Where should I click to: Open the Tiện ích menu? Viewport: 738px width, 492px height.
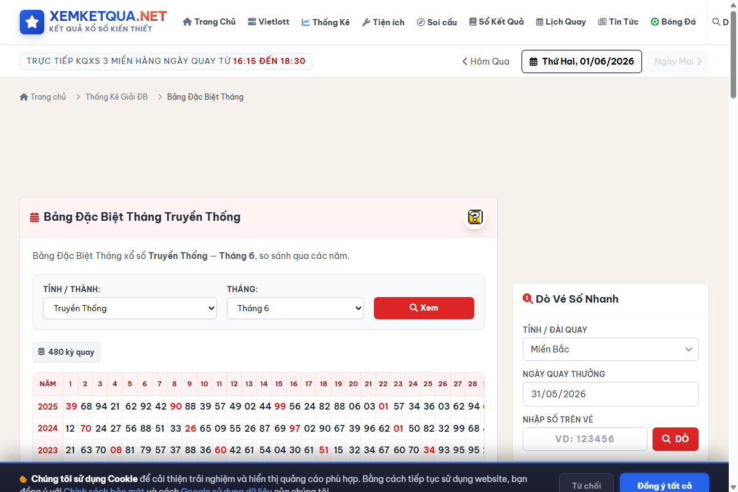383,22
